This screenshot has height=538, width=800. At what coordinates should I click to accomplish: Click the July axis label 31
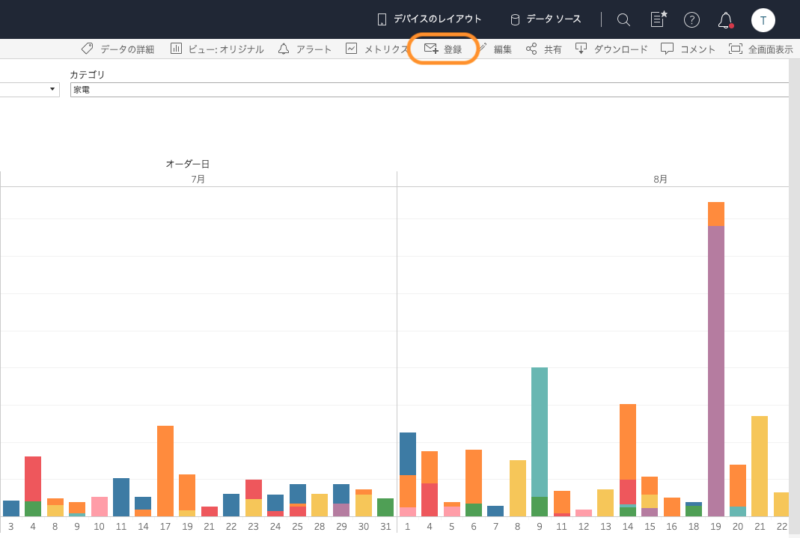[385, 526]
